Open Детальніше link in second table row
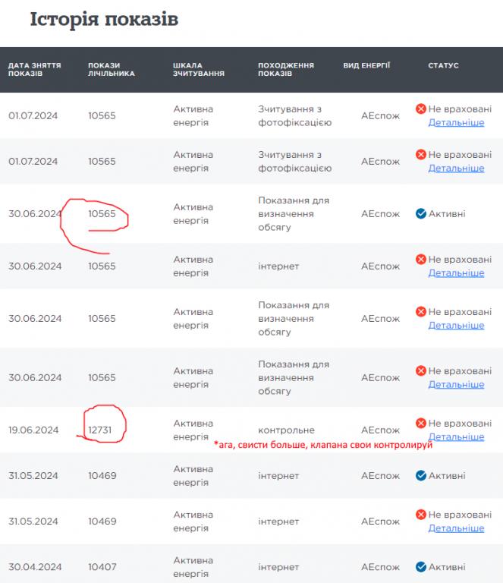The image size is (503, 583). pos(456,169)
